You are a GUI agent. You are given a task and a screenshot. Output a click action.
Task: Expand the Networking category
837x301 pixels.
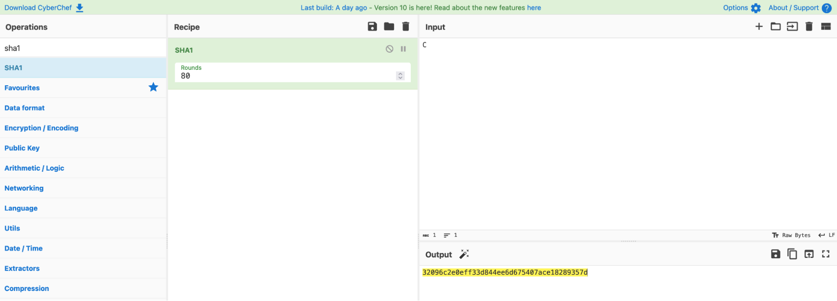pyautogui.click(x=83, y=188)
